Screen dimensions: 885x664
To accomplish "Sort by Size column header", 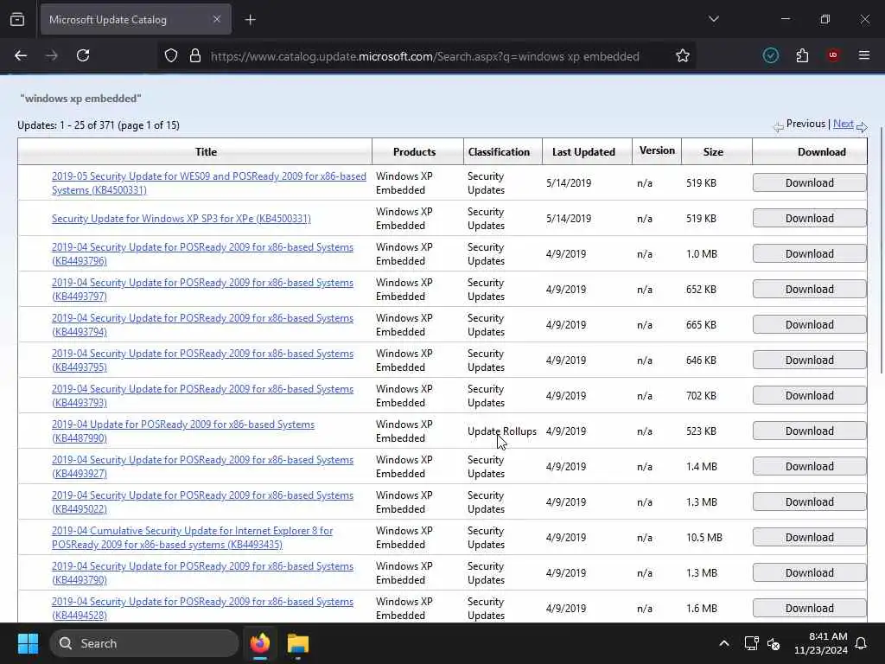I will tap(713, 152).
